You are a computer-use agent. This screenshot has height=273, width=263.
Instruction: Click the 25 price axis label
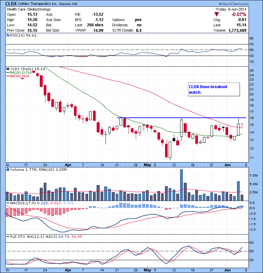[x=252, y=71]
